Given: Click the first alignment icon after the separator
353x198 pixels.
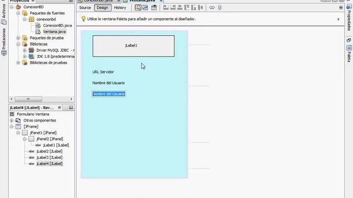Looking at the screenshot, I should pos(166,8).
